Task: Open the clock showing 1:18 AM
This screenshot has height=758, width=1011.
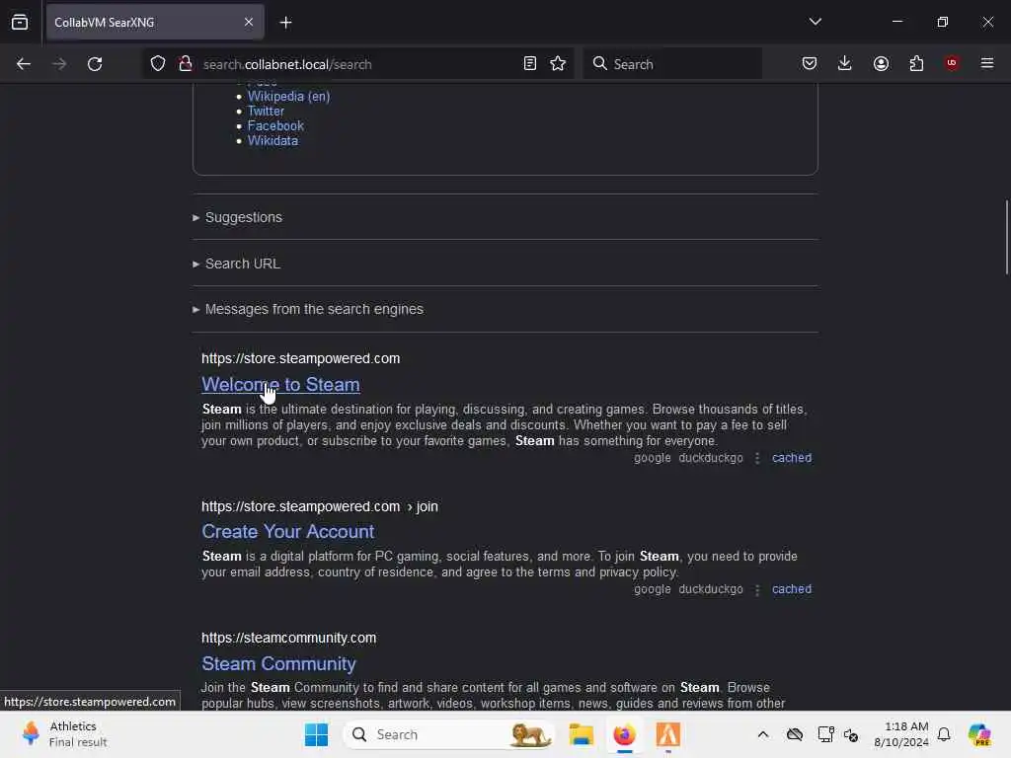Action: pos(901,734)
